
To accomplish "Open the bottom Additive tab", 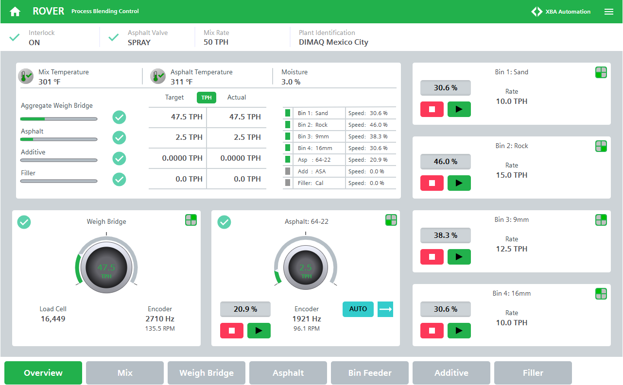I will pos(451,373).
